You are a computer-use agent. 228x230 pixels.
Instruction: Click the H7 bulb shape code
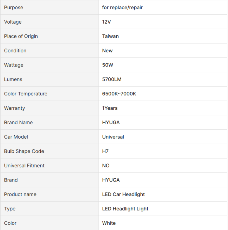coord(105,151)
